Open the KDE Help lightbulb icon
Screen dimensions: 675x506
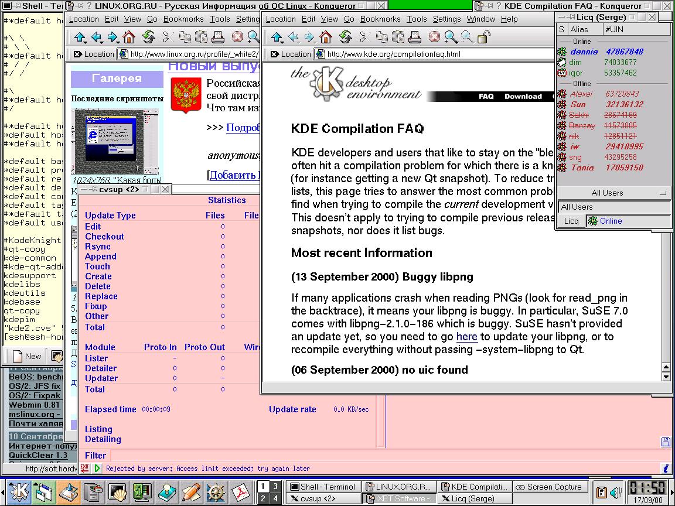[167, 493]
